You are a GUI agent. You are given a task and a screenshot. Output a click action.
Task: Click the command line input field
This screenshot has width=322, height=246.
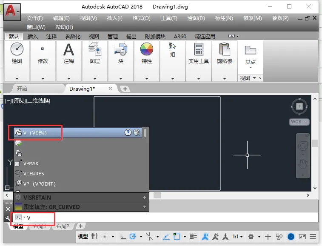[173, 217]
